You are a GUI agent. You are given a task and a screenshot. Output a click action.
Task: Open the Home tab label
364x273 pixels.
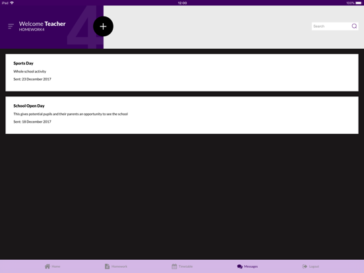(55, 266)
